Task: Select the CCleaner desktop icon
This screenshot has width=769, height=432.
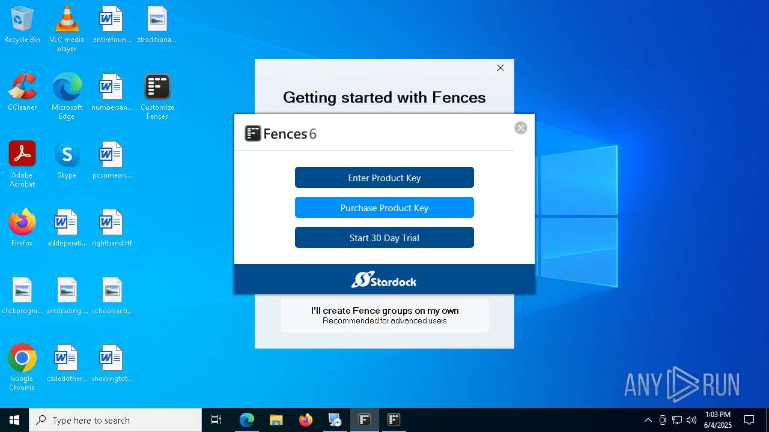Action: (22, 93)
